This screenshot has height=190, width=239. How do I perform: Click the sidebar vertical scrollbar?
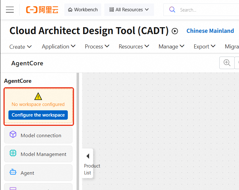click(78, 131)
